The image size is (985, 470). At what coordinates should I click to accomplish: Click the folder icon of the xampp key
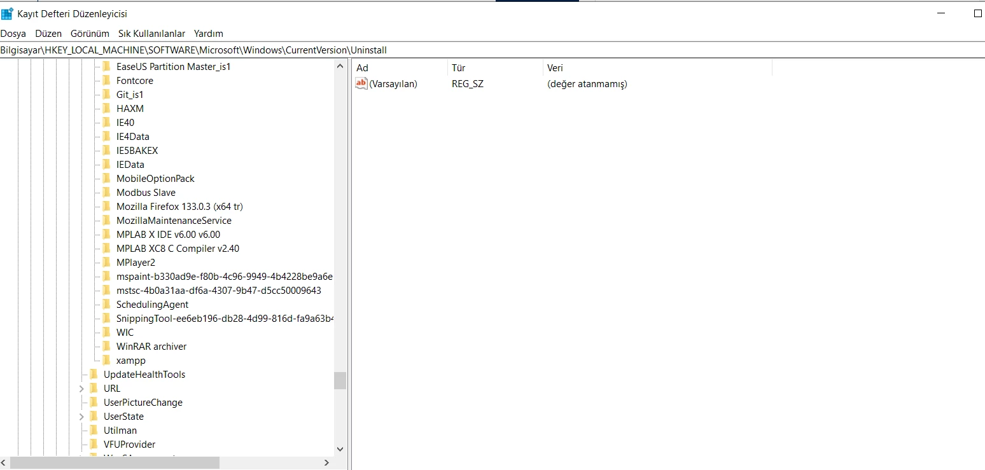[106, 361]
